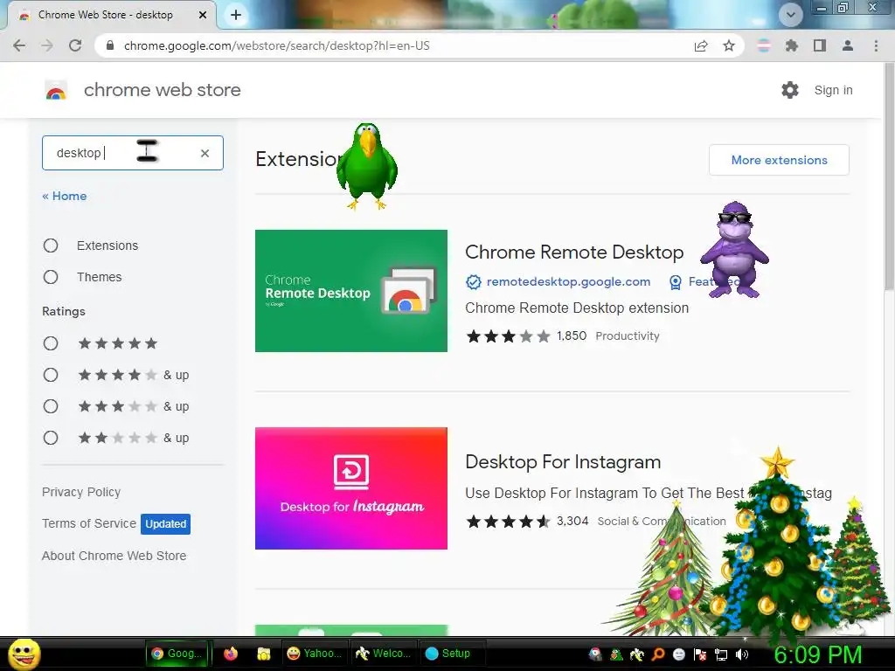Open Terms of Service link
This screenshot has width=895, height=671.
click(x=89, y=523)
